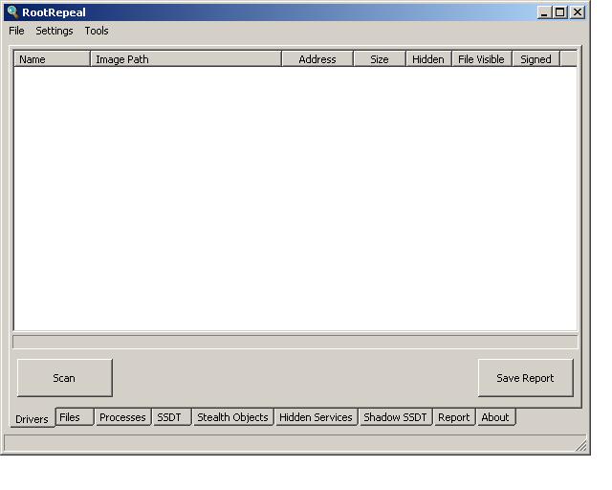Open the Shadow SSDT tab

coord(395,417)
